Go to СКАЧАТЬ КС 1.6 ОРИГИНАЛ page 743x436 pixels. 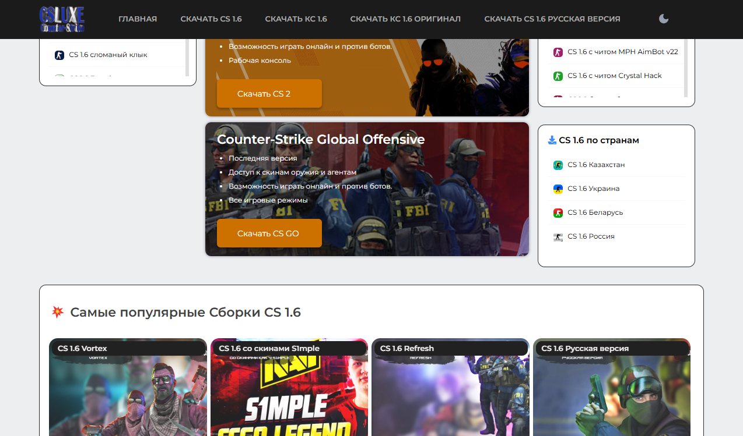(x=405, y=19)
